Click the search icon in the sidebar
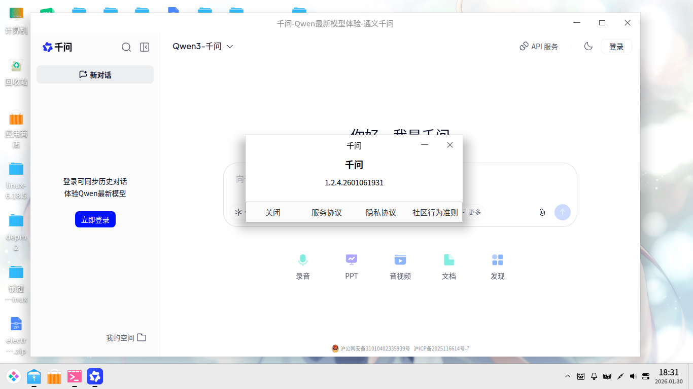 click(x=126, y=47)
